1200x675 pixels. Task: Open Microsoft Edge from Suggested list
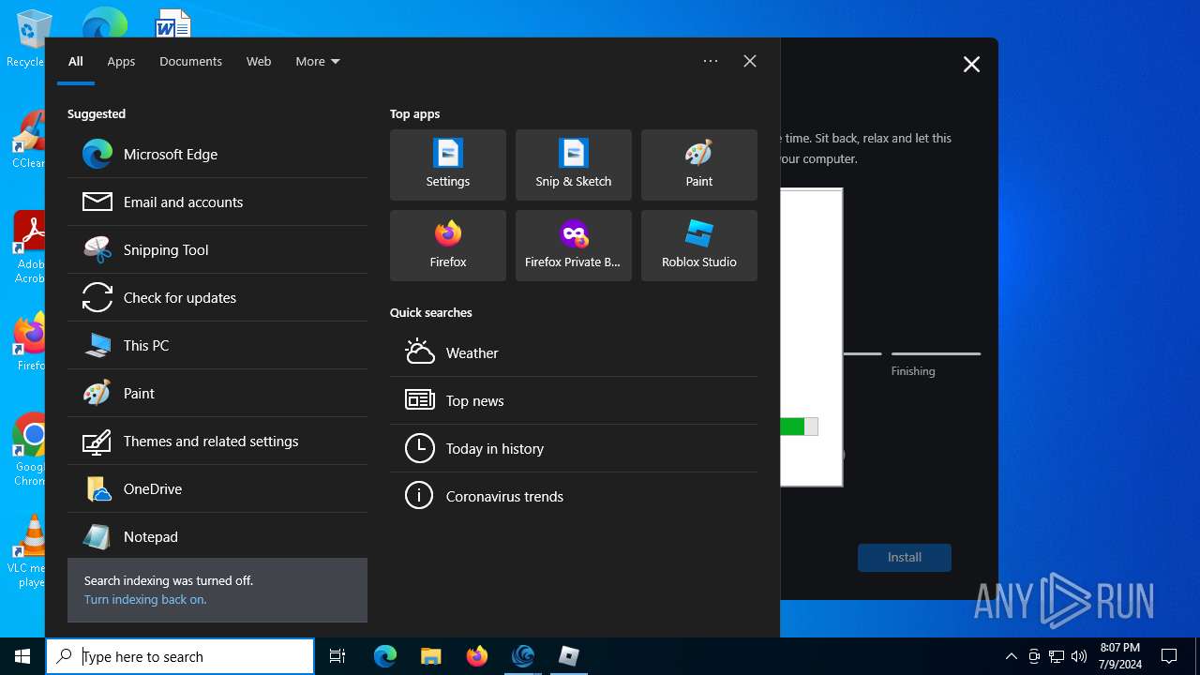click(x=217, y=154)
